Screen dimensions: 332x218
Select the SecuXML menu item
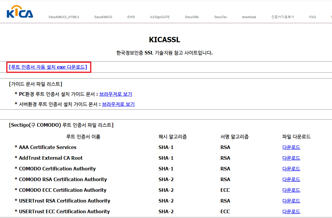coord(192,17)
